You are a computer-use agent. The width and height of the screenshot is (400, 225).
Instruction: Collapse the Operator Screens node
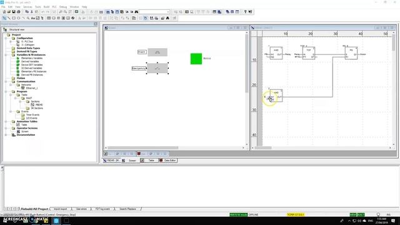(6, 128)
